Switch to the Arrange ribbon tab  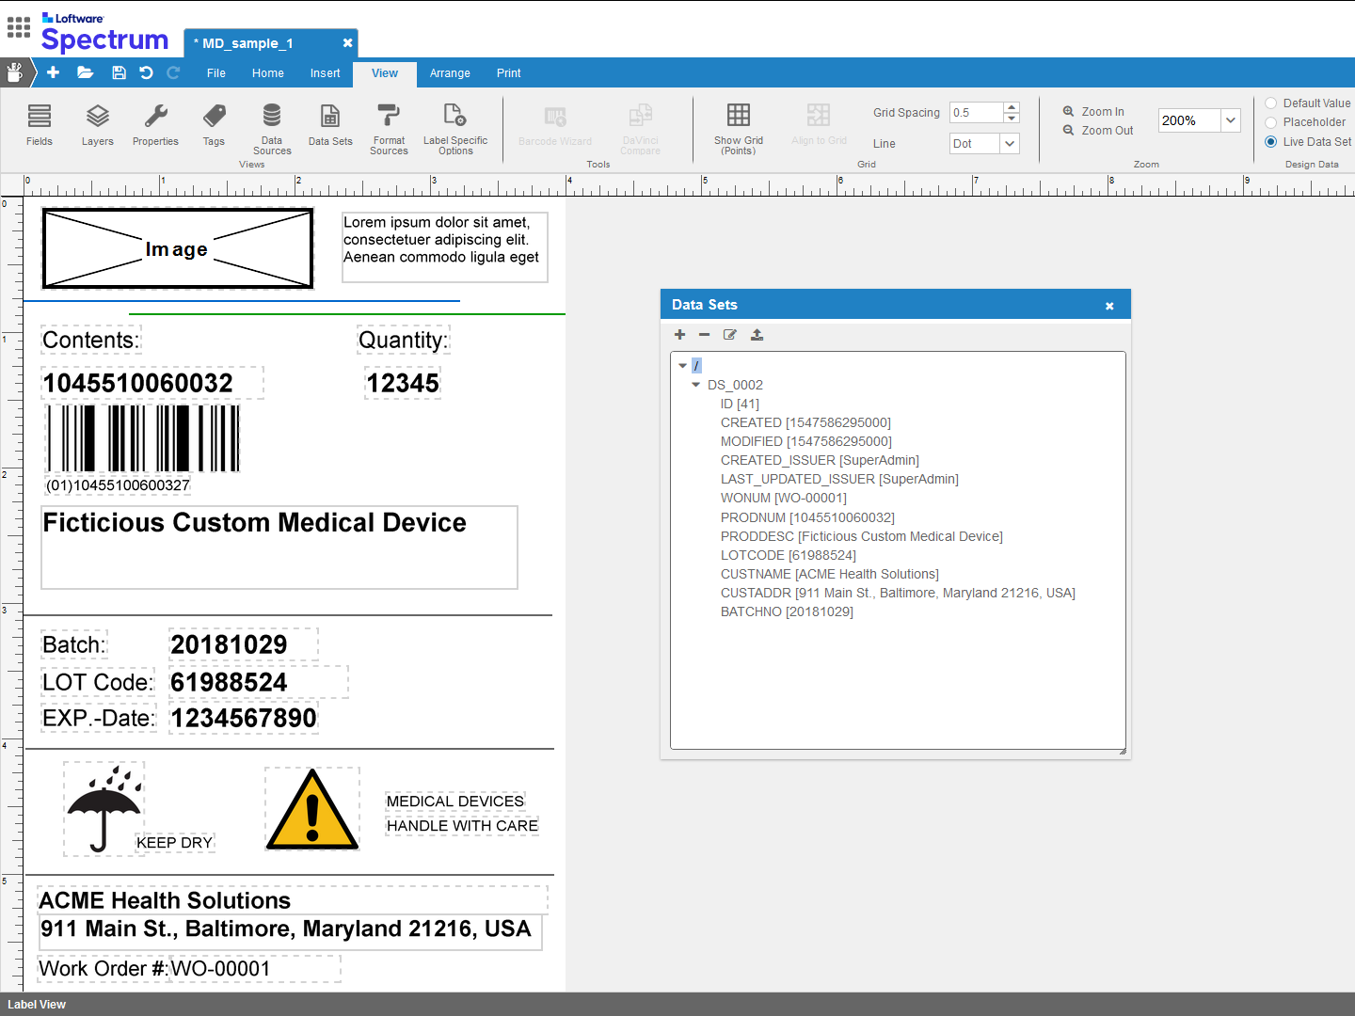450,73
